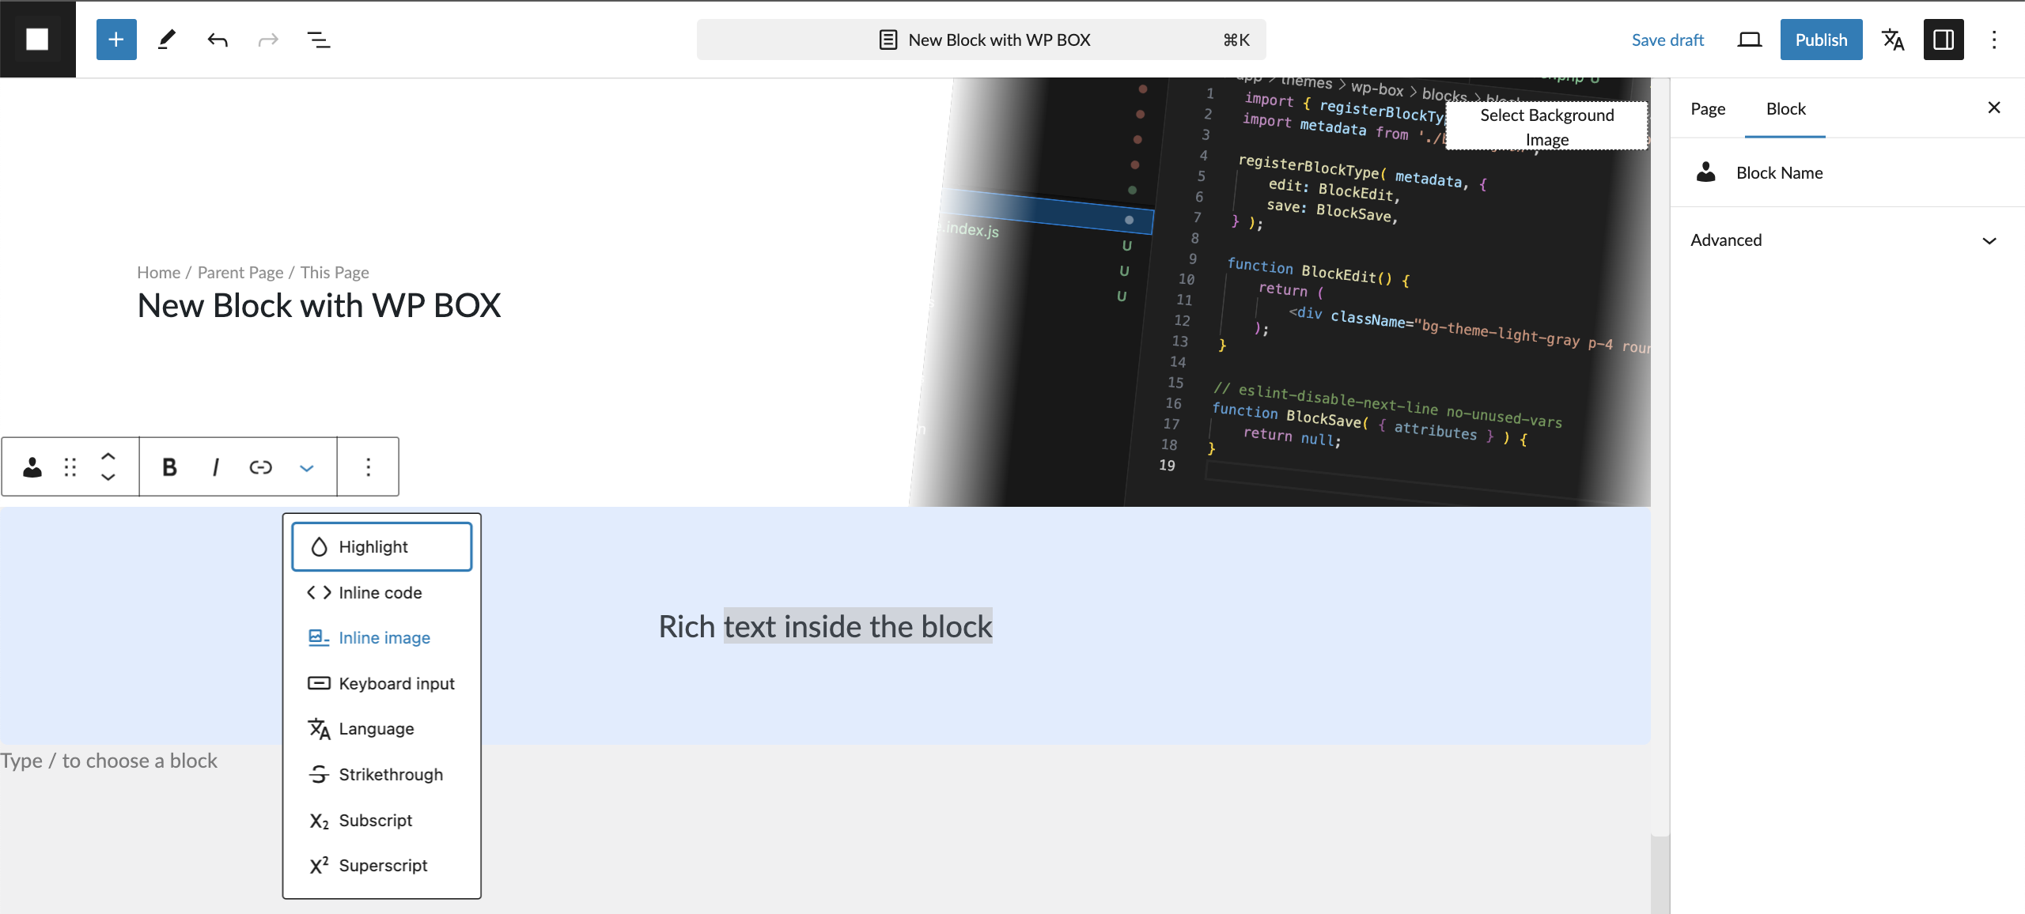
Task: Choose Keyboard input from the menu
Action: pos(382,683)
